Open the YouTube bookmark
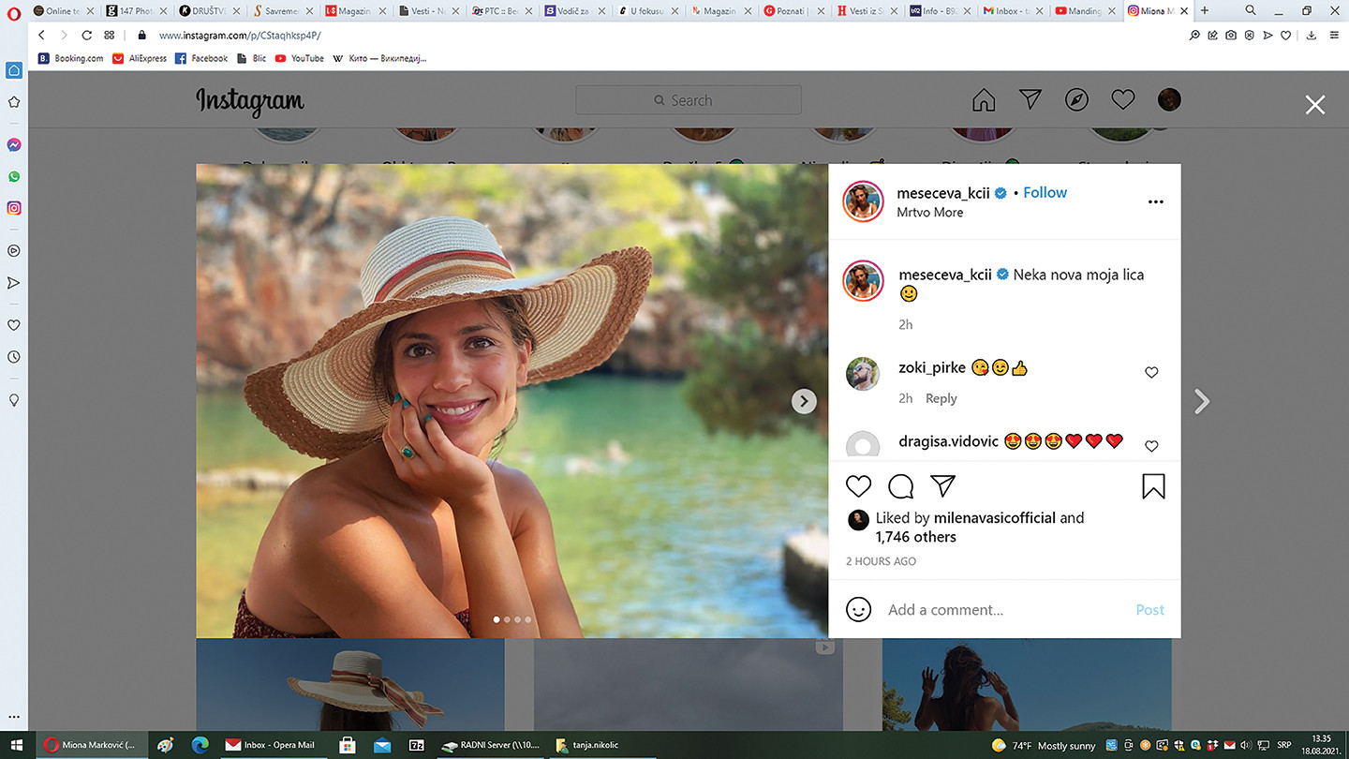1349x759 pixels. coord(300,58)
